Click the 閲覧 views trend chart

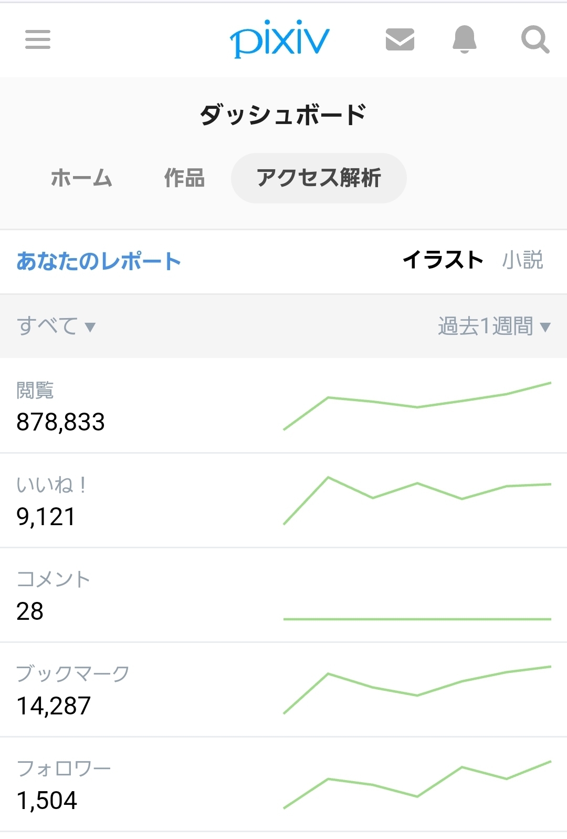coord(417,406)
